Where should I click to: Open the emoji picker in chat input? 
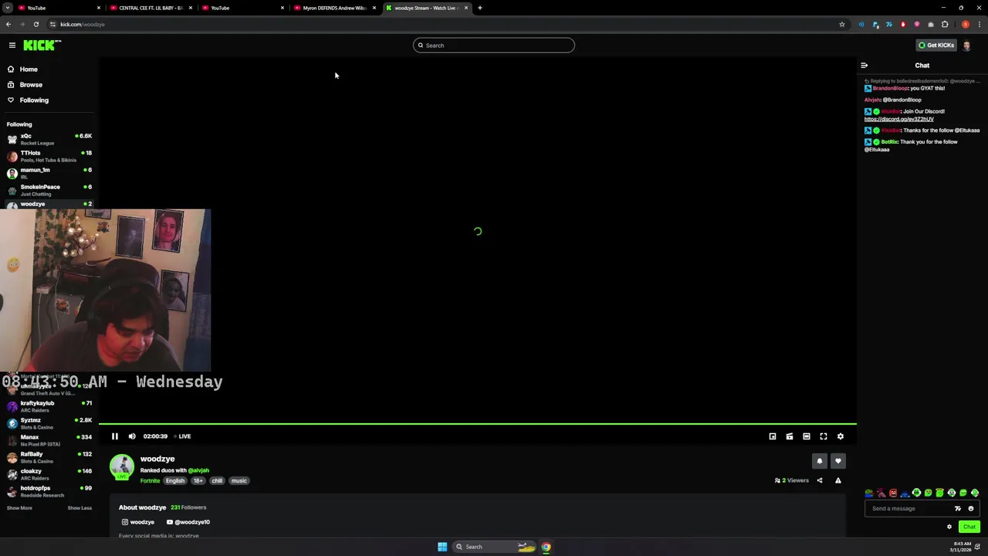[971, 508]
